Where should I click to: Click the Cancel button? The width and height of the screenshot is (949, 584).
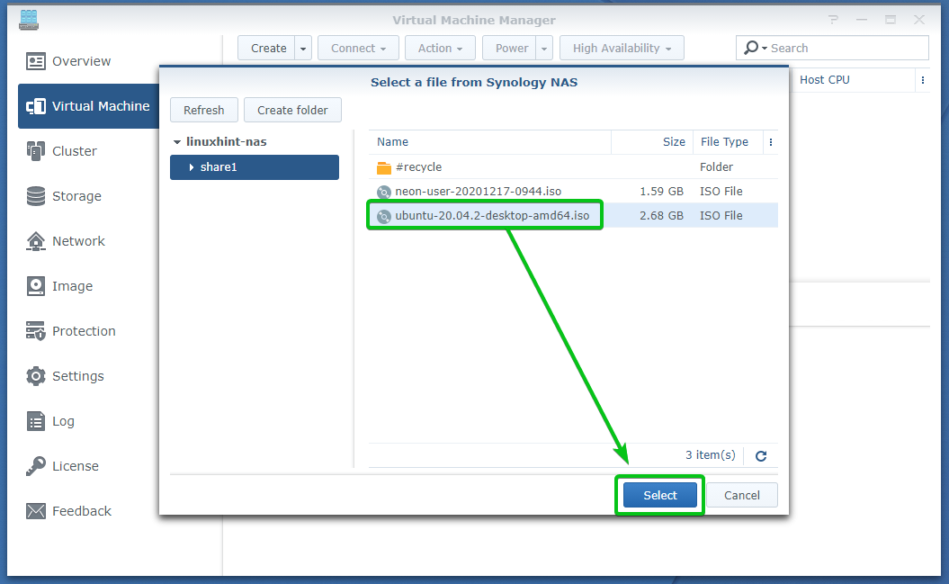click(741, 495)
